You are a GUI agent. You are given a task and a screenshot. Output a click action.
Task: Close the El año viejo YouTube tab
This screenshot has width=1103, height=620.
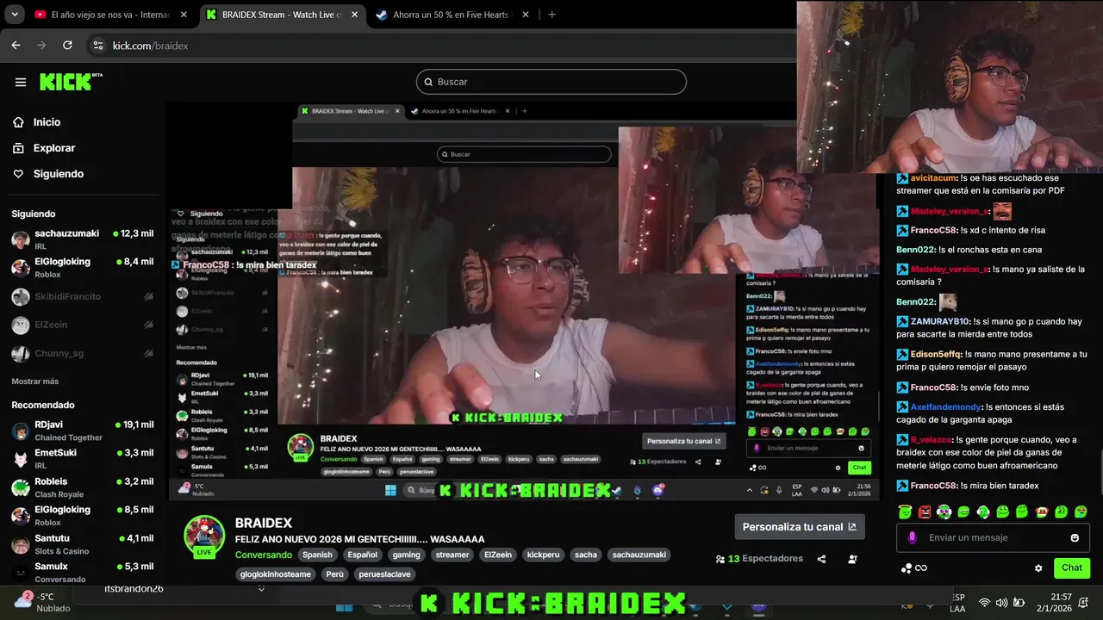[x=183, y=15]
